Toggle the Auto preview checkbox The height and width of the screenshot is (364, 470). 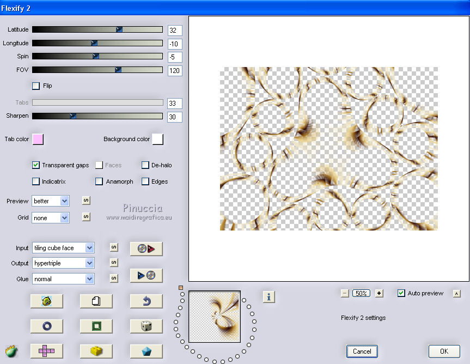(401, 293)
